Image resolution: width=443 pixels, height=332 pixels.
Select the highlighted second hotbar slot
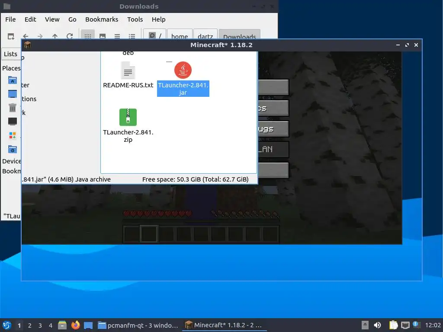click(x=149, y=233)
